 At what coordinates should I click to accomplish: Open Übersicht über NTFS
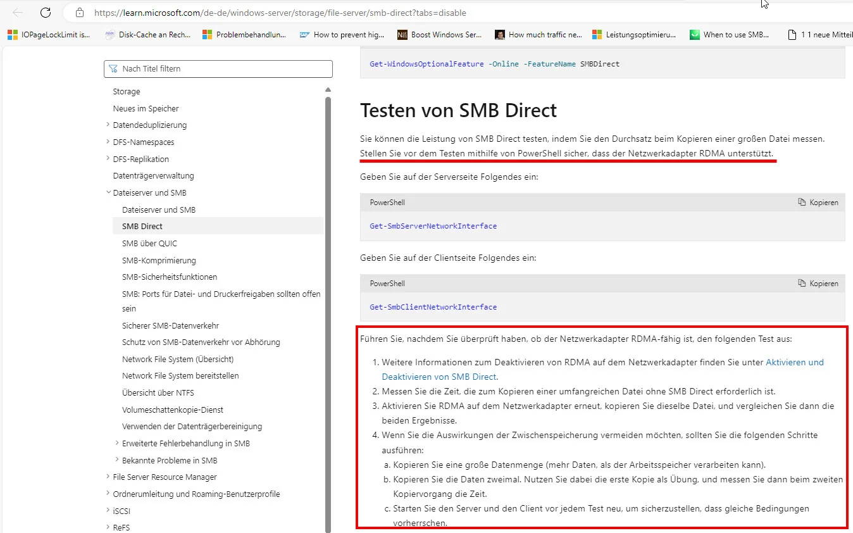point(158,392)
